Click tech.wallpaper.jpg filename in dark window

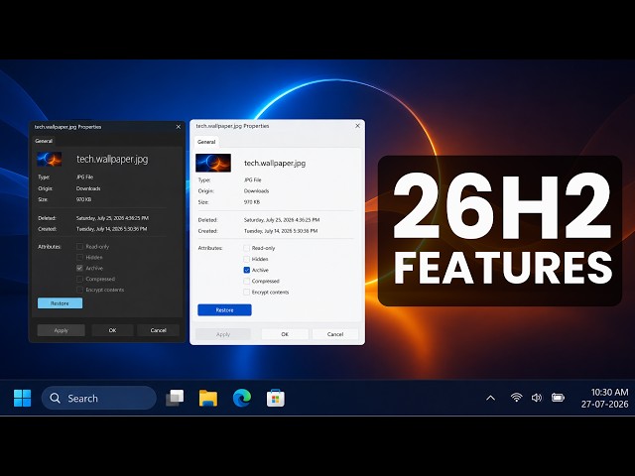(112, 159)
